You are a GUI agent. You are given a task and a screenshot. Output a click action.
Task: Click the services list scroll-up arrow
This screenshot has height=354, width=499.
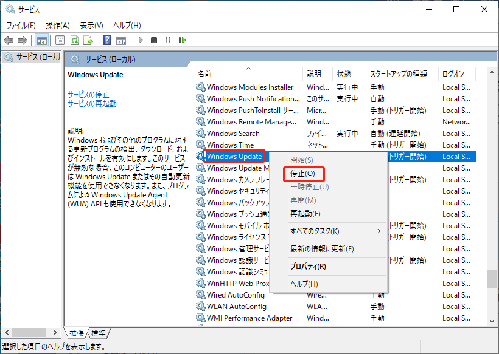(492, 73)
